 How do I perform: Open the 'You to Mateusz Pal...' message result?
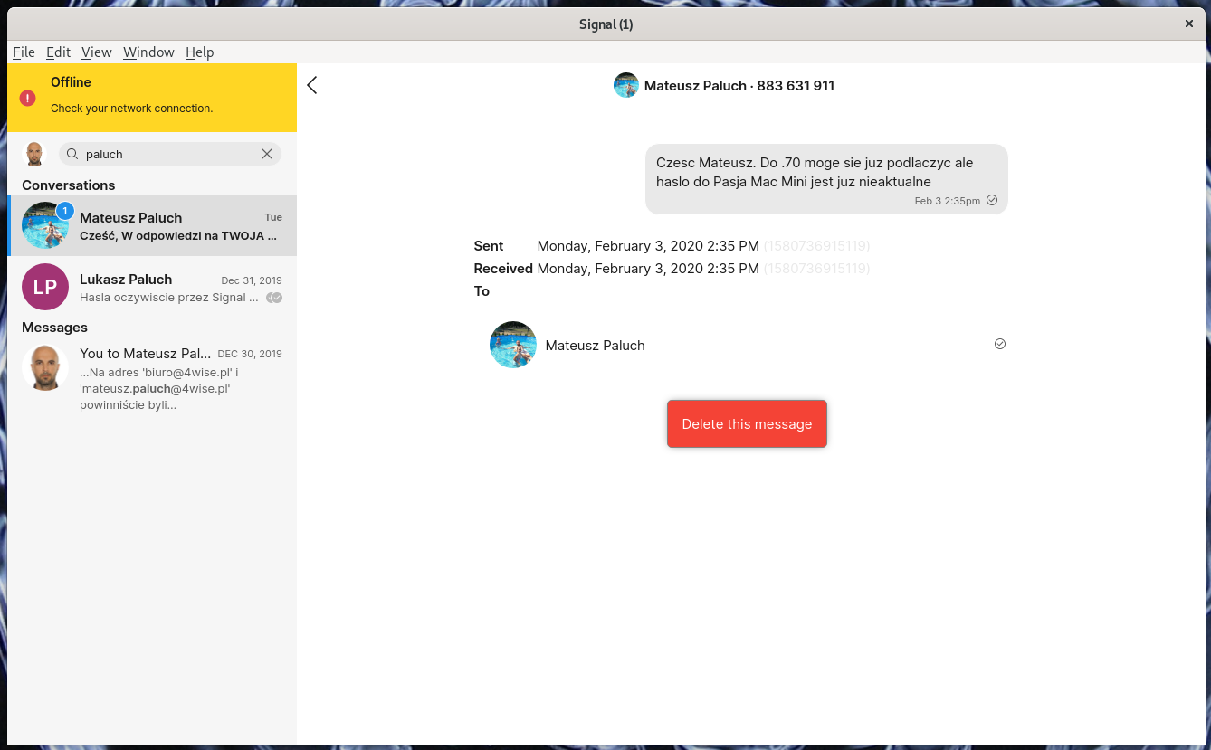pos(152,378)
